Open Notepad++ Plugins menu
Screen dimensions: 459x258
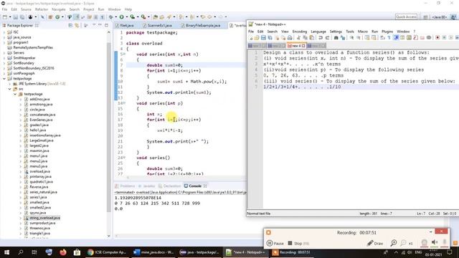[x=387, y=32]
